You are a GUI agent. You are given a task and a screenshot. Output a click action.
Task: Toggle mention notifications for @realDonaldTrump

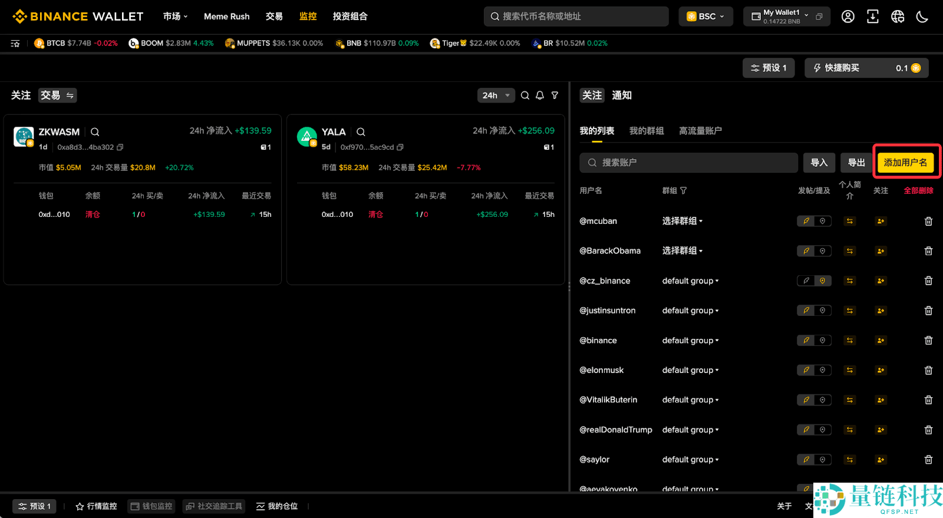pyautogui.click(x=823, y=430)
